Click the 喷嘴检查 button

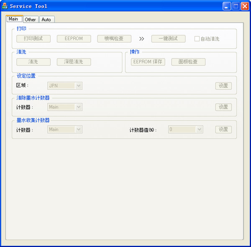(x=114, y=39)
